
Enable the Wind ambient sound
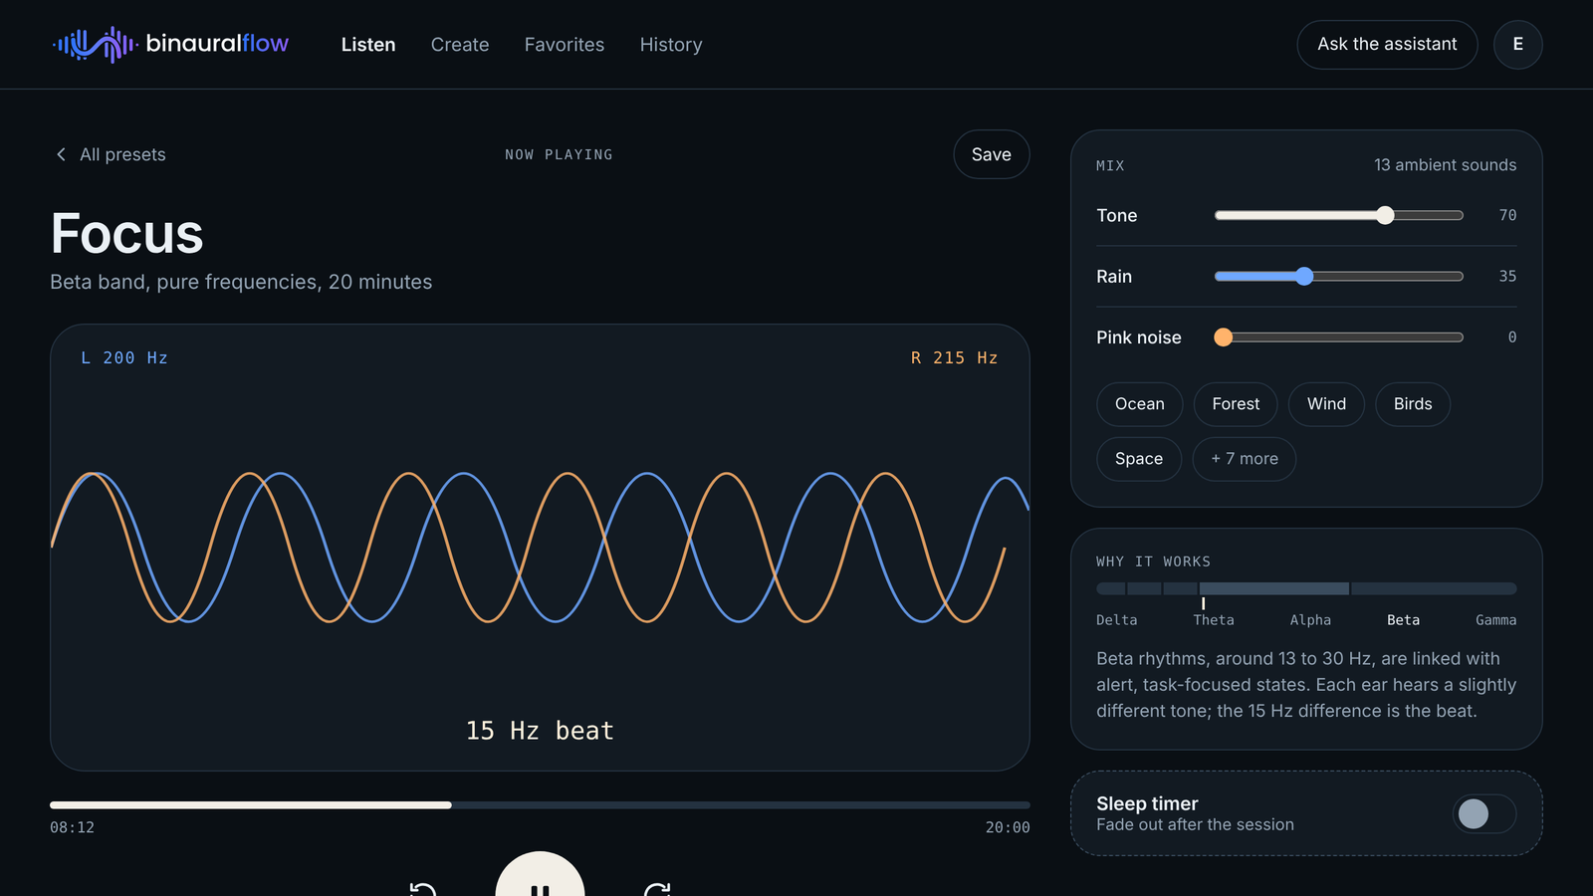(1326, 404)
